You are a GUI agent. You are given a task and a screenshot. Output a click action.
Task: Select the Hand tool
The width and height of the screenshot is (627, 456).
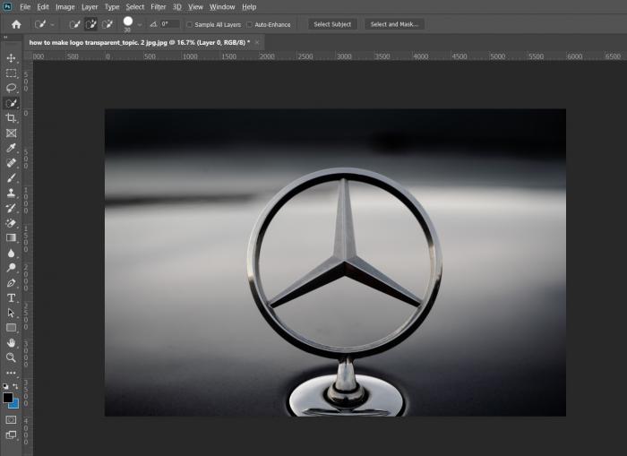[11, 343]
